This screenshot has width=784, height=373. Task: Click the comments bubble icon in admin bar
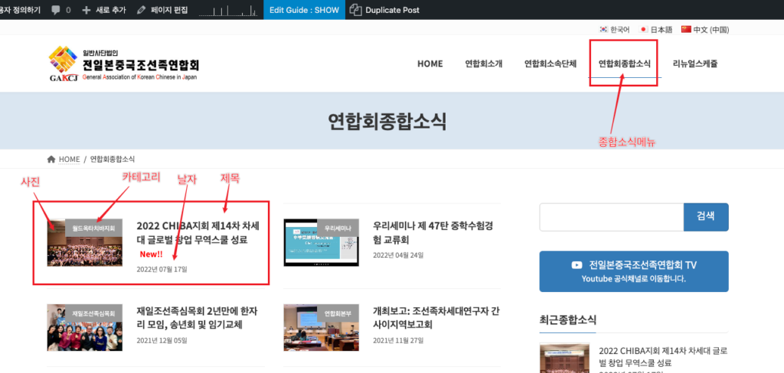pos(56,10)
